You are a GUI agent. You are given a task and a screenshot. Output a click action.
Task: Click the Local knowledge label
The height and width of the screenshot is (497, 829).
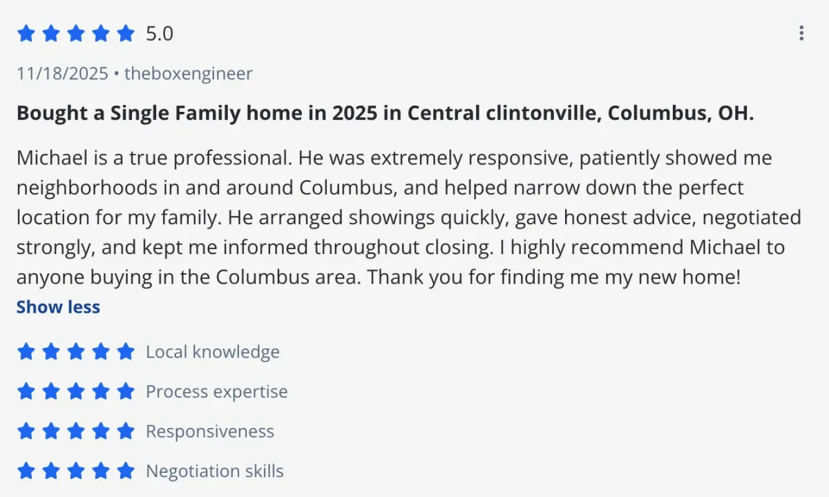point(213,352)
